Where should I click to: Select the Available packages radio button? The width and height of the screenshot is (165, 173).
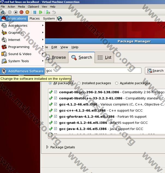click(x=117, y=83)
